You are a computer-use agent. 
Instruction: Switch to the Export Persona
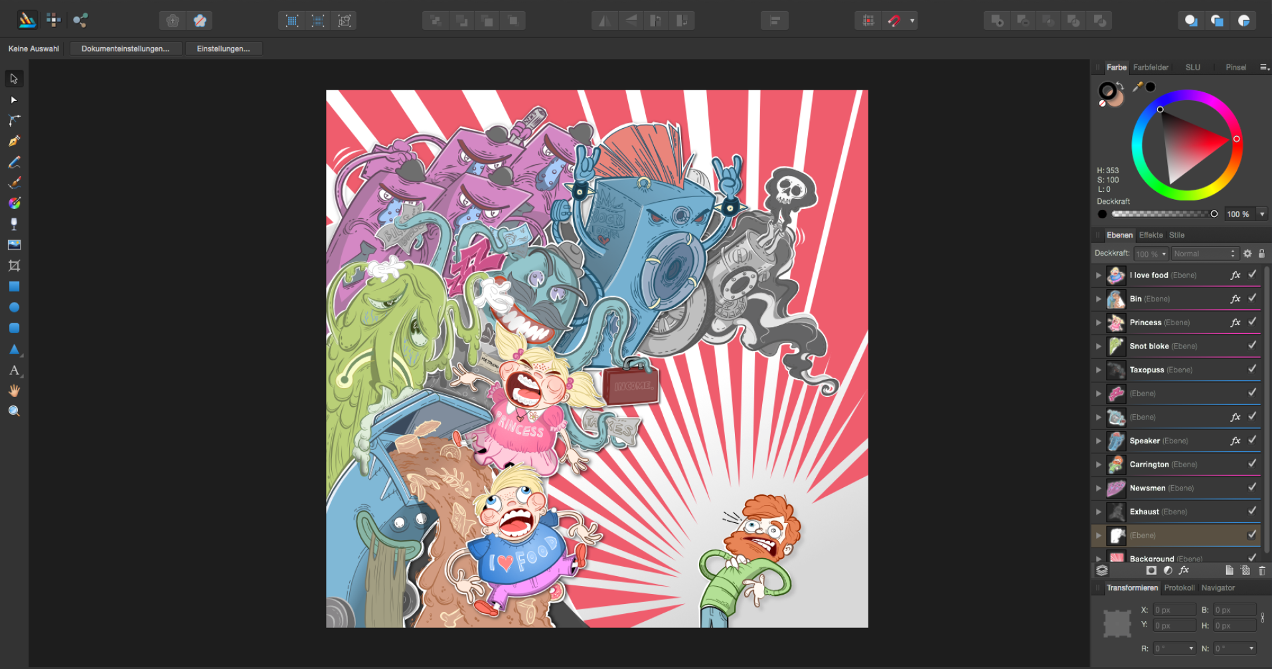pos(80,20)
